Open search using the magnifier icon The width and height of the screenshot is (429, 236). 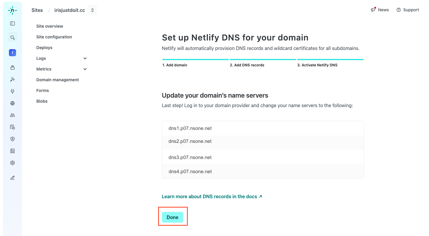(12, 37)
